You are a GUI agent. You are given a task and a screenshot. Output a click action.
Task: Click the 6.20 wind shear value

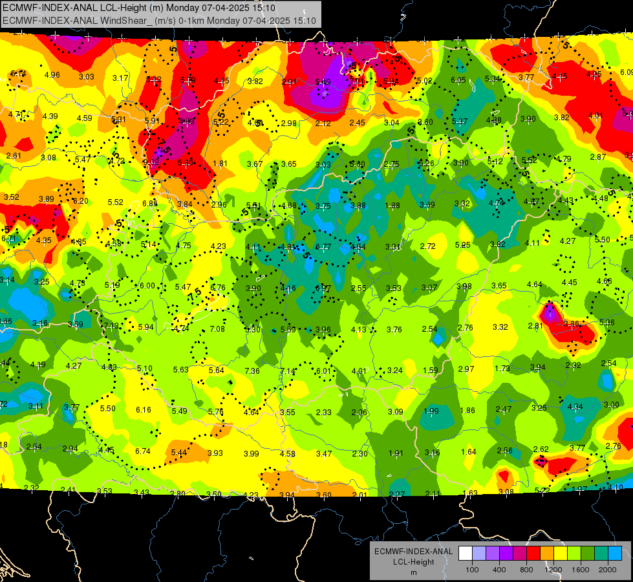(x=80, y=200)
